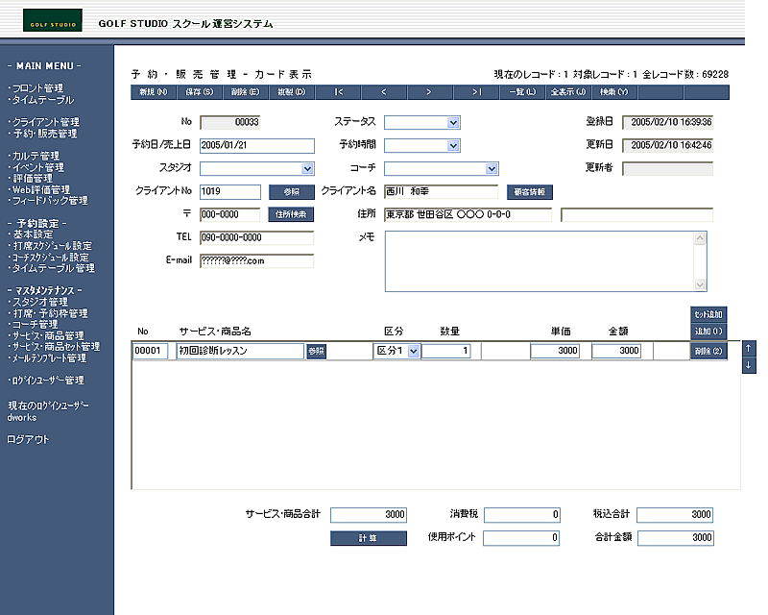Click the GOLF STUDIO logo
The image size is (768, 615).
pos(53,20)
